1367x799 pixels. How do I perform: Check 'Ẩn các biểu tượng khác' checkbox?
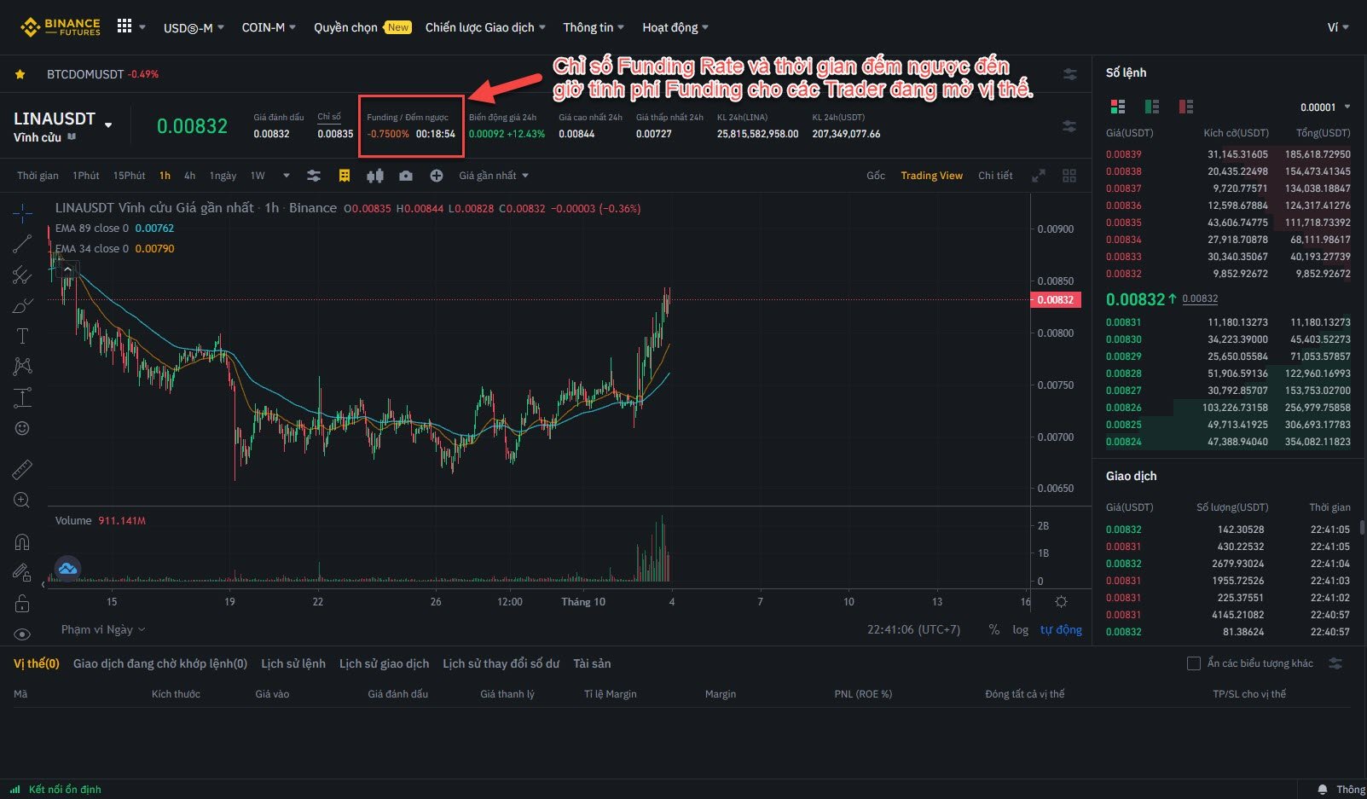click(1194, 663)
